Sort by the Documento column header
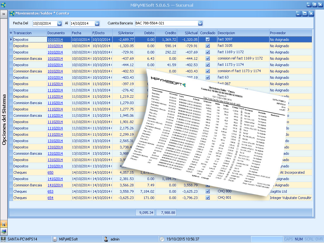 pos(59,33)
